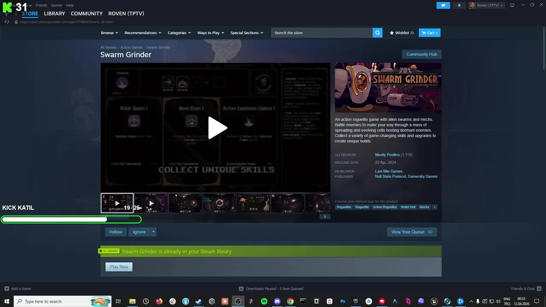Switch to the LIBRARY tab
This screenshot has height=307, width=546.
point(55,14)
